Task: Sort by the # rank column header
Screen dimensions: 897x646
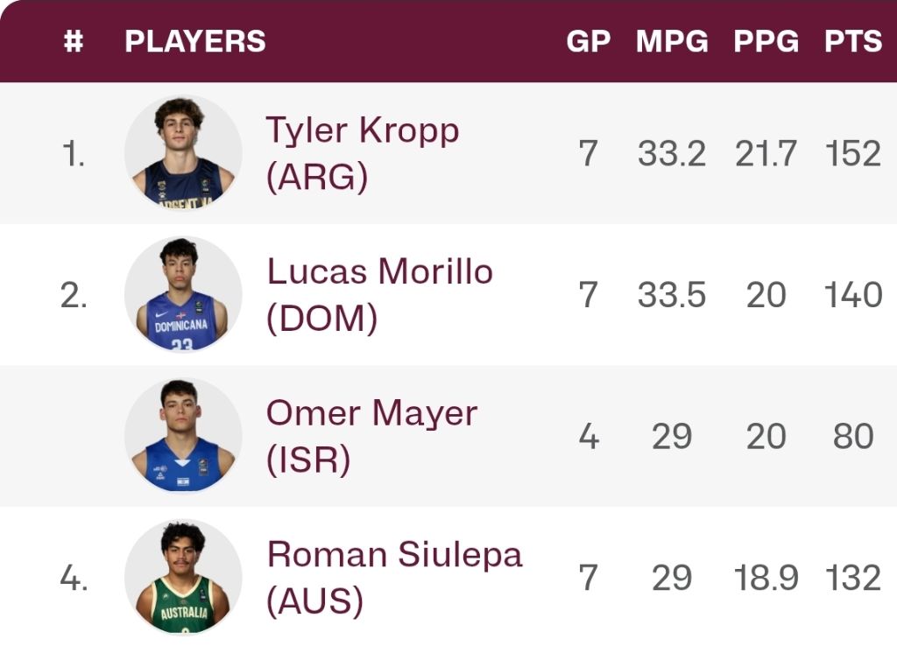Action: 74,41
